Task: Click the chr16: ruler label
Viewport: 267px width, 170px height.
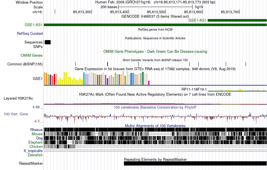Action: pos(38,12)
